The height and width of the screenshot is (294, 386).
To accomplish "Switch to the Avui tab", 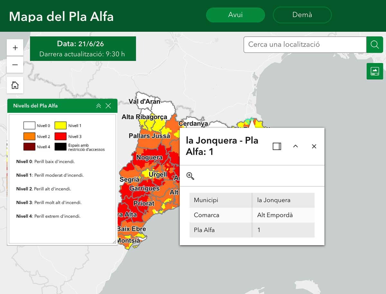I will [235, 15].
